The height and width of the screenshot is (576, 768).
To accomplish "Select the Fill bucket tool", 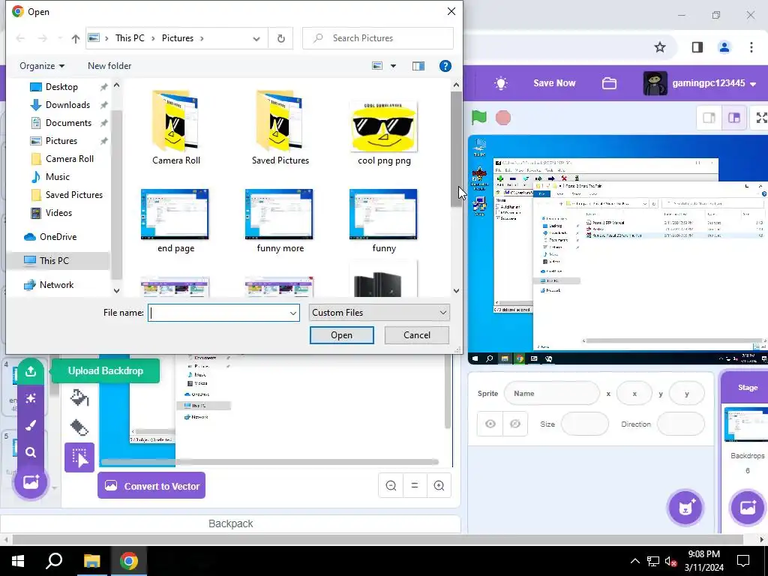I will [x=79, y=397].
